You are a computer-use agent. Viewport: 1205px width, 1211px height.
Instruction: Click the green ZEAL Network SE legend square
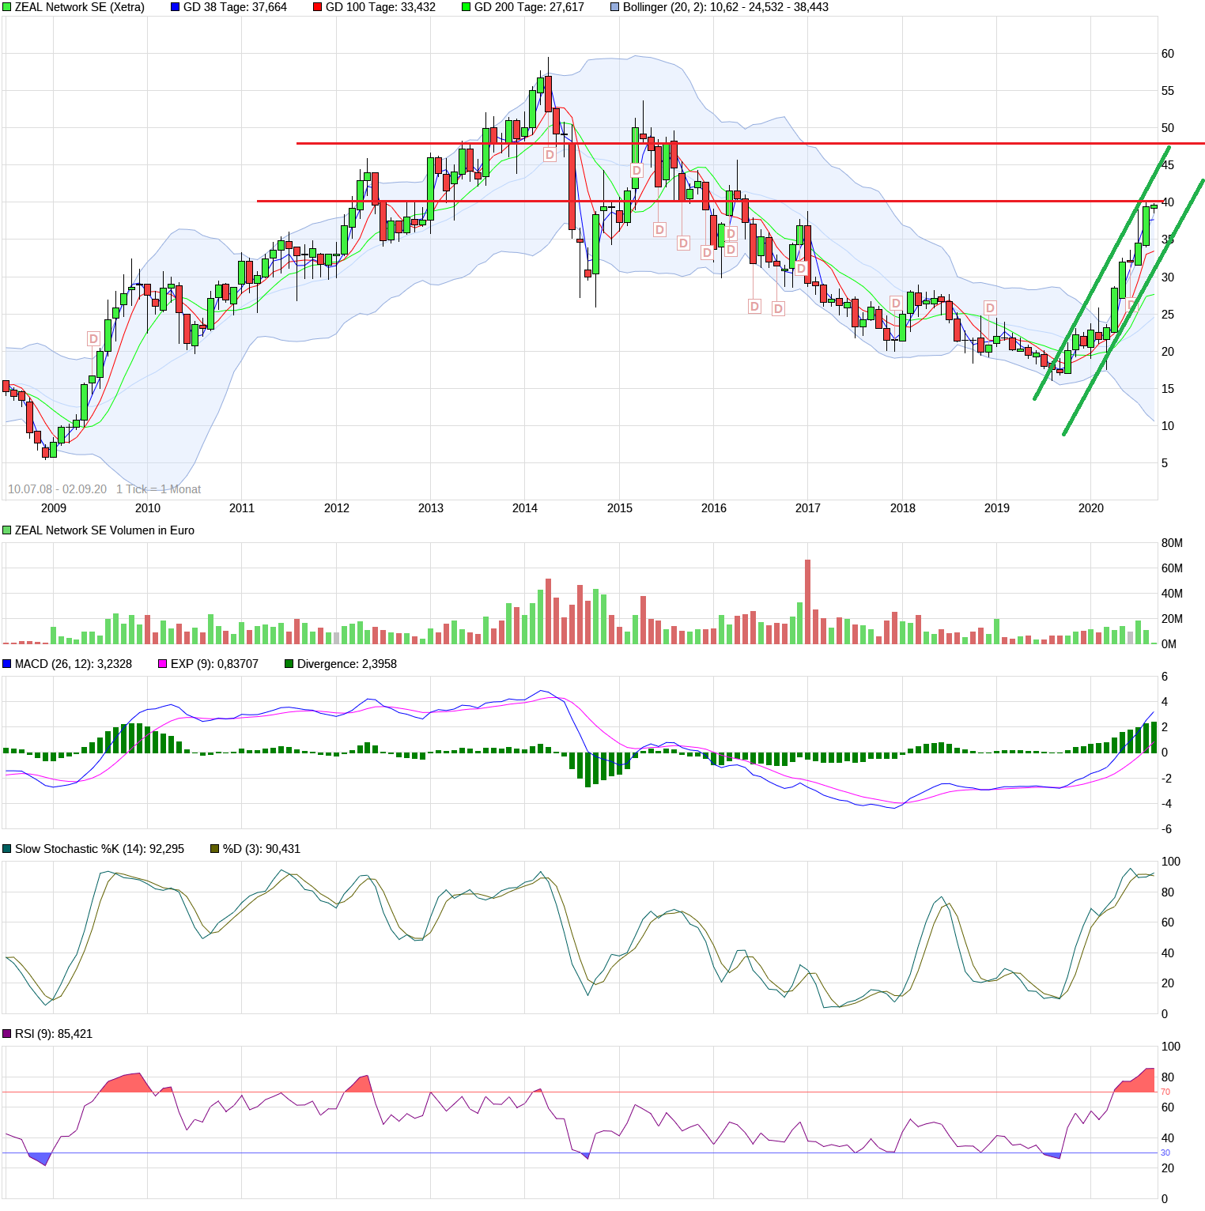point(7,7)
